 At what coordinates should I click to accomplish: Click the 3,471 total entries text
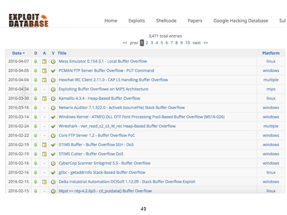pyautogui.click(x=165, y=36)
